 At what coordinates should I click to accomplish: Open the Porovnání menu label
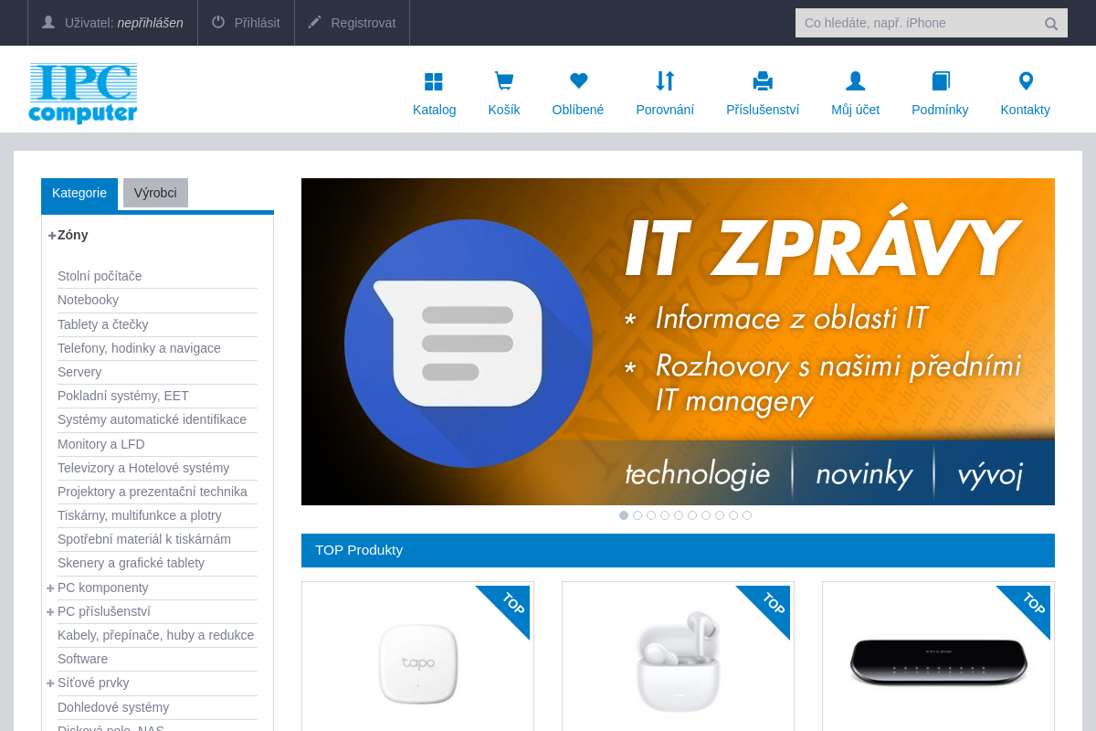click(x=665, y=110)
